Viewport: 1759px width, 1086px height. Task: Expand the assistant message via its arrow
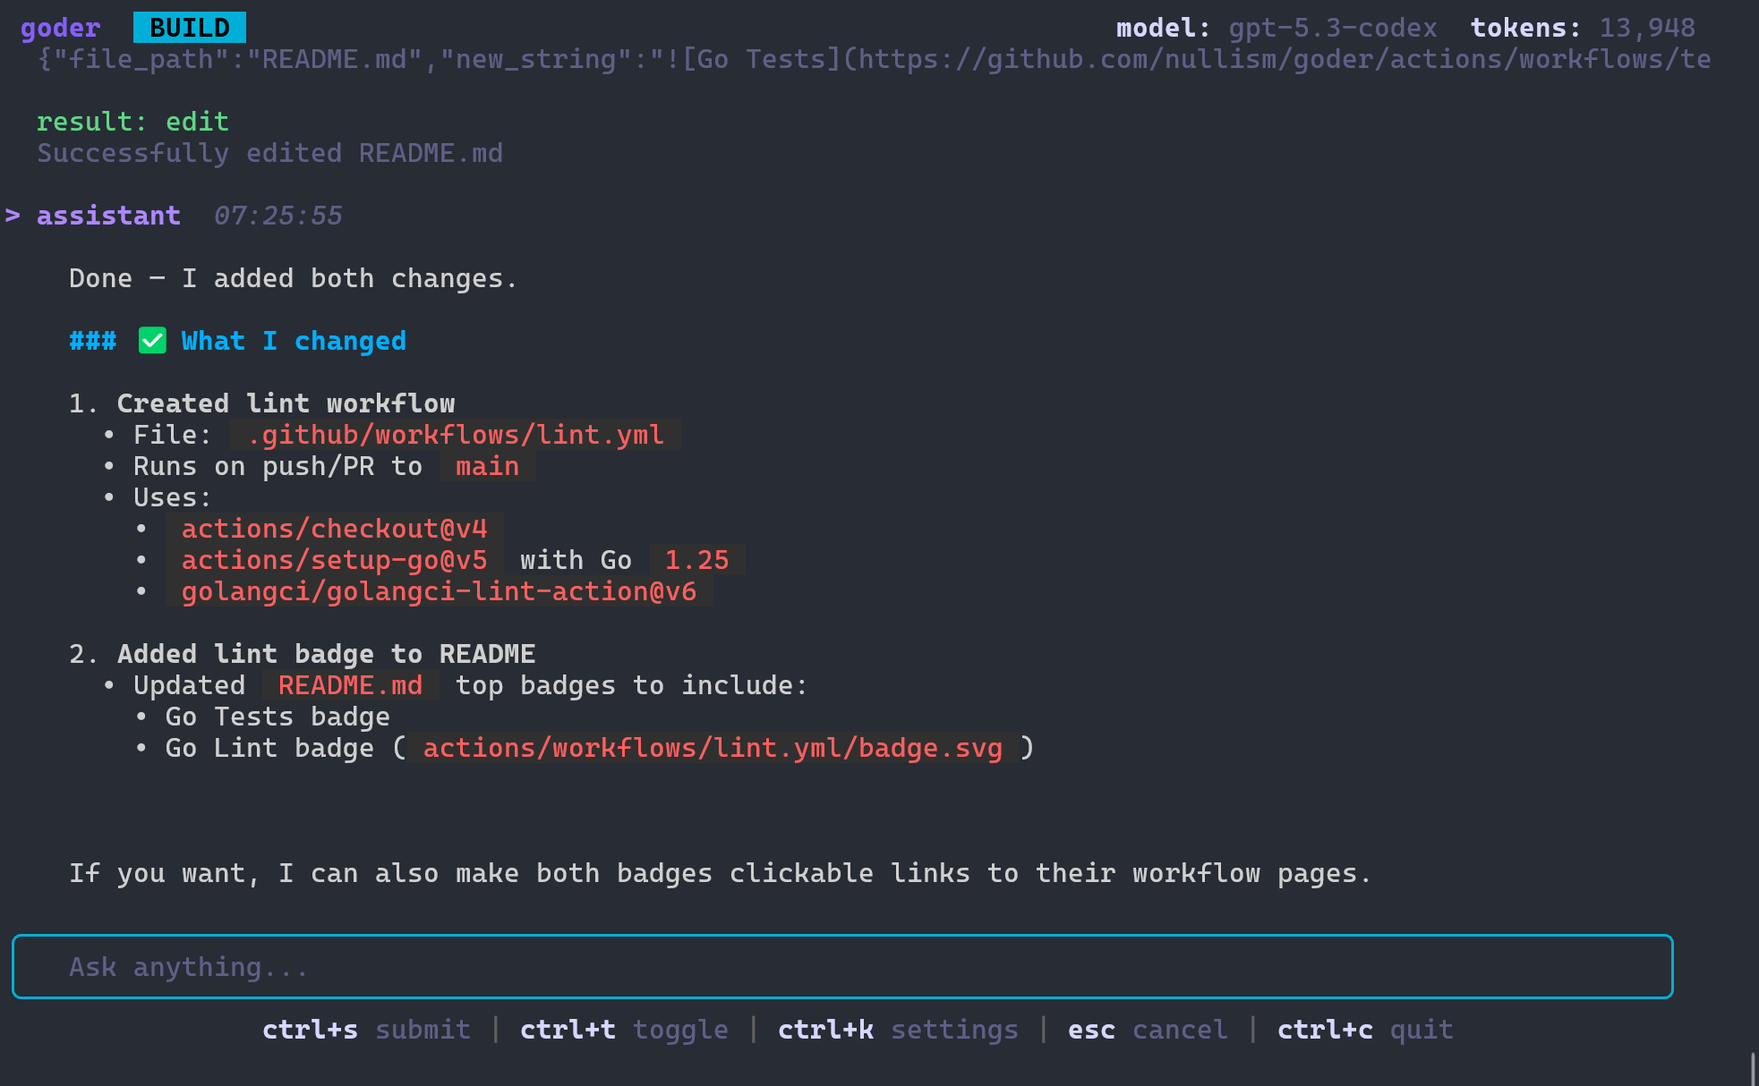coord(12,215)
